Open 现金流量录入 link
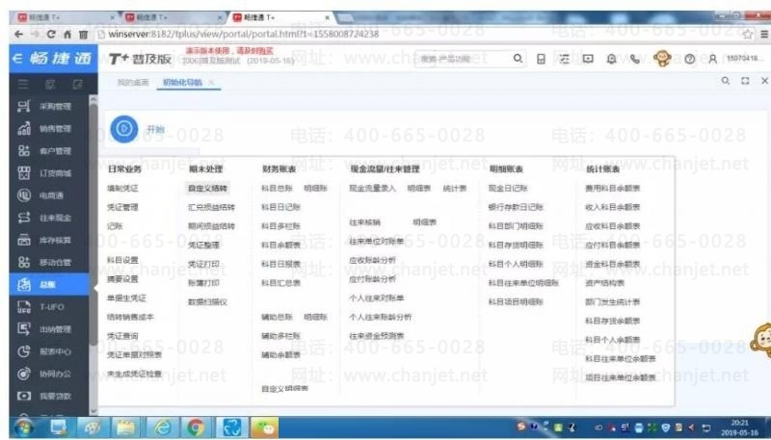The height and width of the screenshot is (440, 771). [372, 188]
